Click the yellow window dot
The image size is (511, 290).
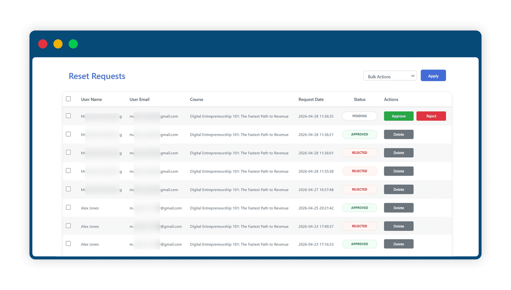pyautogui.click(x=58, y=44)
